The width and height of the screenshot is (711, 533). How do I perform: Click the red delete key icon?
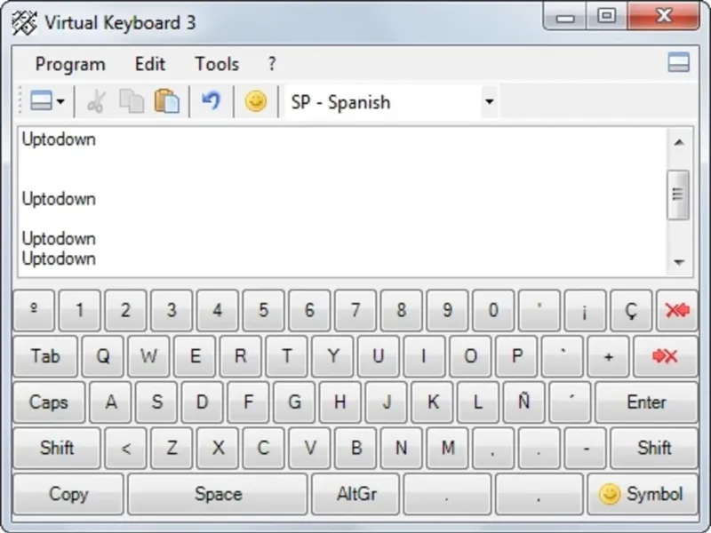pos(665,356)
